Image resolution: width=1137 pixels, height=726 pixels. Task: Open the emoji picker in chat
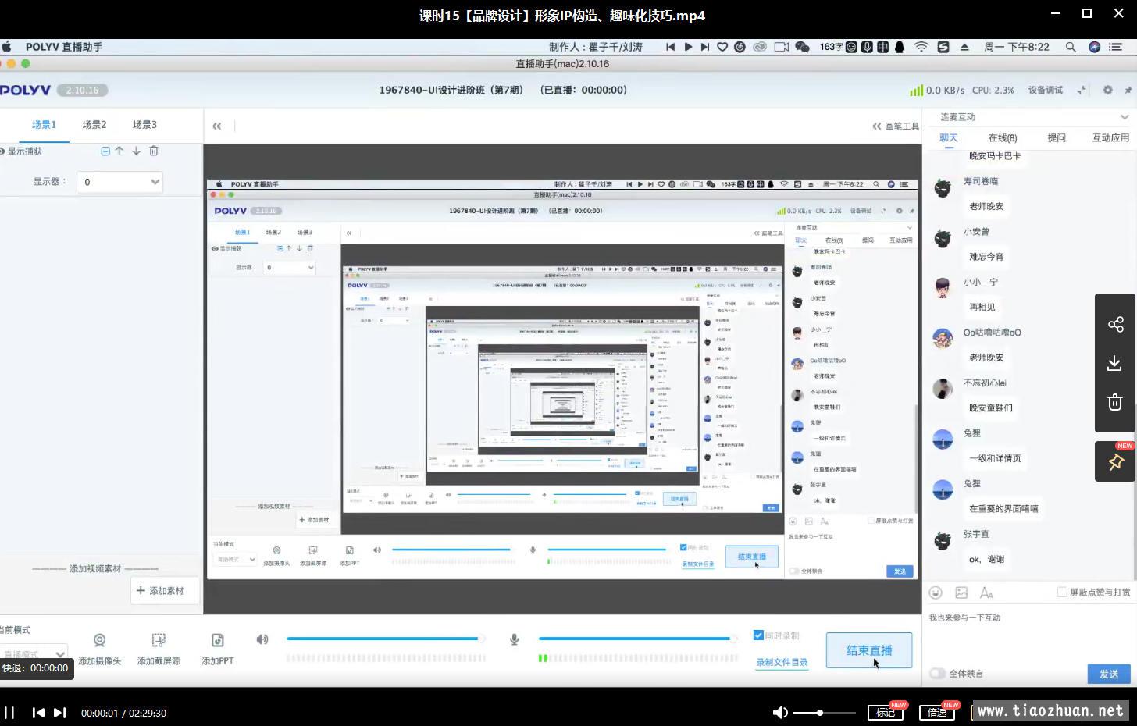pyautogui.click(x=936, y=593)
